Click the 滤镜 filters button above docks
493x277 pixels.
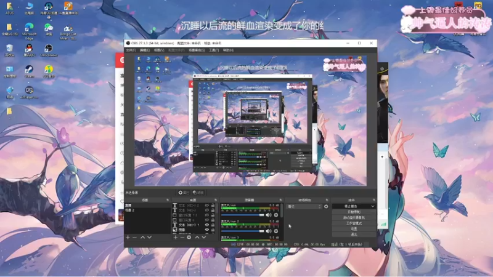coord(198,193)
